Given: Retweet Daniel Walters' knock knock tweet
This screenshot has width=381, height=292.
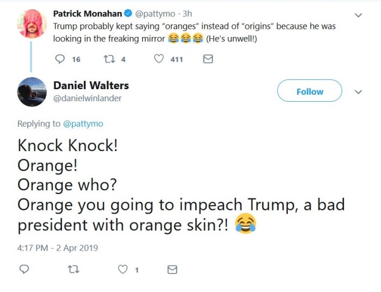Looking at the screenshot, I should (x=73, y=269).
